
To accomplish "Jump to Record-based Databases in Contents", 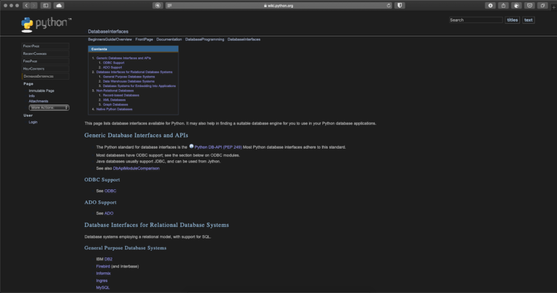I will pyautogui.click(x=121, y=95).
